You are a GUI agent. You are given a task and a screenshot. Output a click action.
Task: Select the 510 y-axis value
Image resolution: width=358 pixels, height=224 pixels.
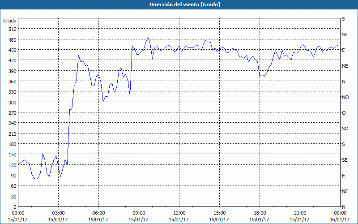click(13, 29)
